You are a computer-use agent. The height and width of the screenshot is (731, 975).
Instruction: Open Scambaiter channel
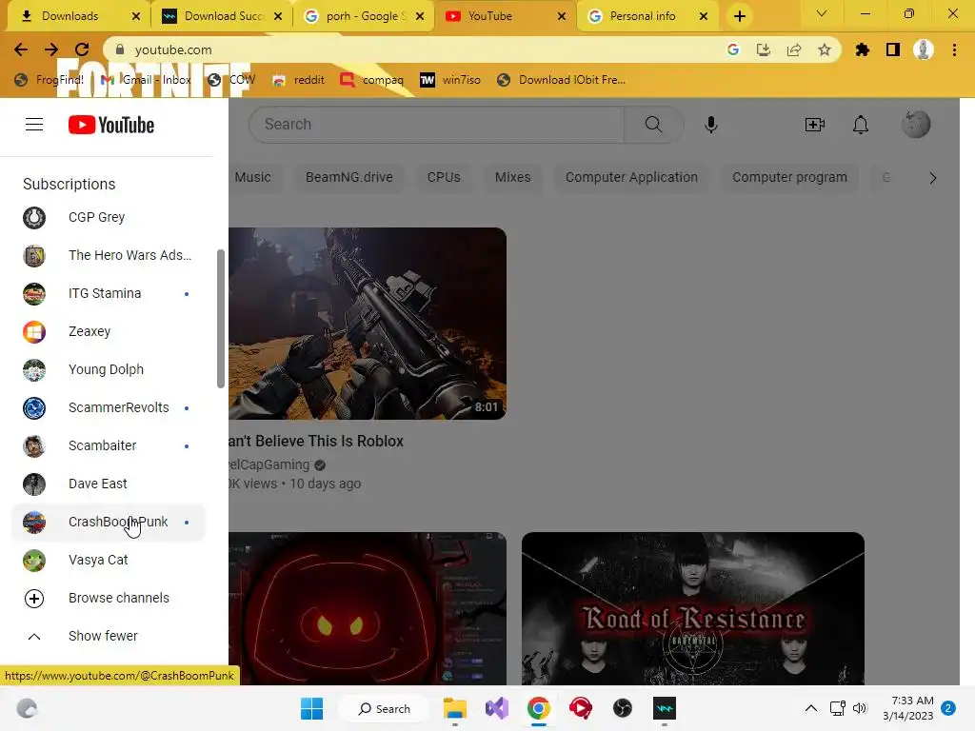(109, 445)
